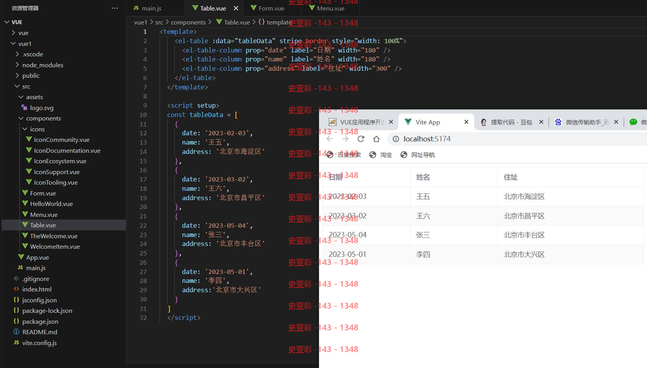The height and width of the screenshot is (368, 647).
Task: Click vue1 in the breadcrumb path
Action: [x=140, y=22]
